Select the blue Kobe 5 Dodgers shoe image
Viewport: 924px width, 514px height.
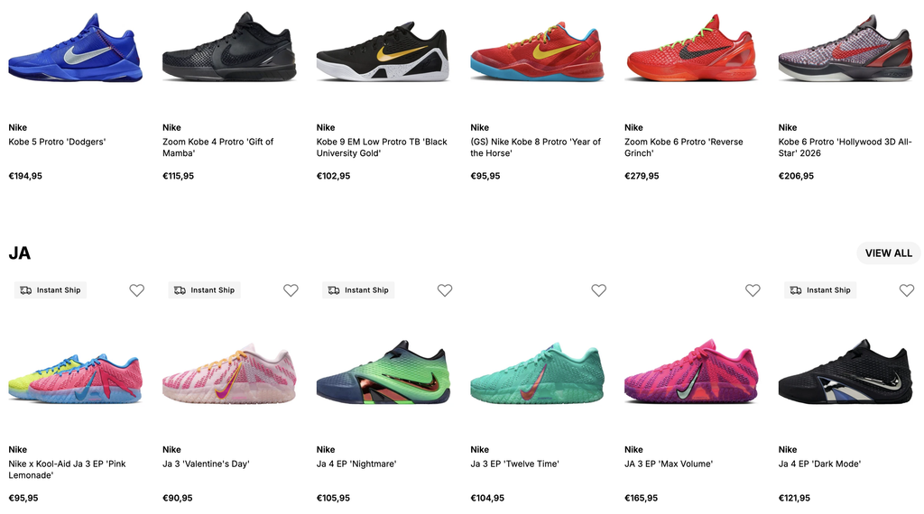tap(76, 49)
